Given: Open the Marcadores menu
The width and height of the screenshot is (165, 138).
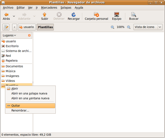Looking at the screenshot, I should [x=49, y=8].
